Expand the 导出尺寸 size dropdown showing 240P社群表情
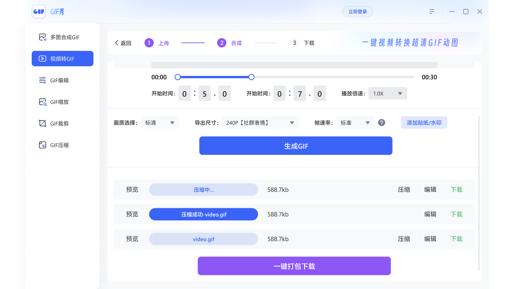The height and width of the screenshot is (289, 515). pyautogui.click(x=260, y=122)
